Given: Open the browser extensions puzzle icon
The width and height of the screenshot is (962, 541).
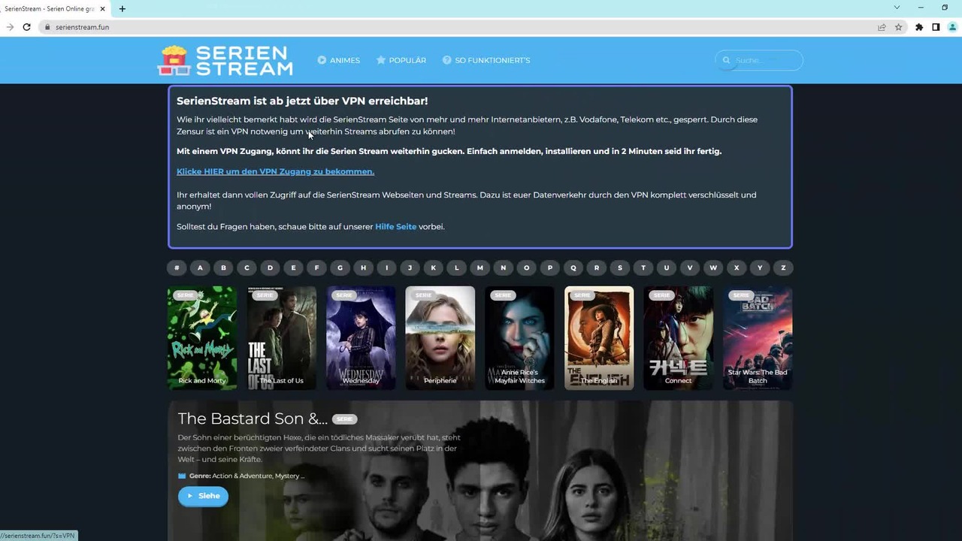Looking at the screenshot, I should (x=918, y=27).
